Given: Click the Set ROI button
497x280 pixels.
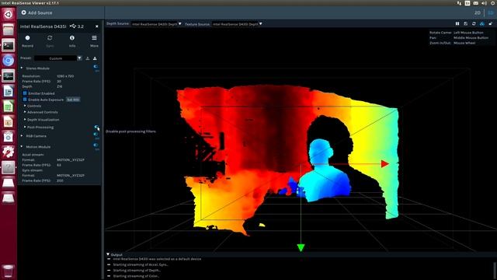Looking at the screenshot, I should pyautogui.click(x=73, y=100).
